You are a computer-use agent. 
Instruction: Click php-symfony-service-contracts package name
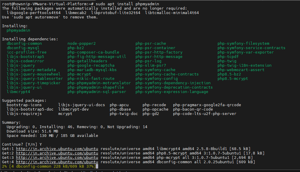[x=252, y=48]
